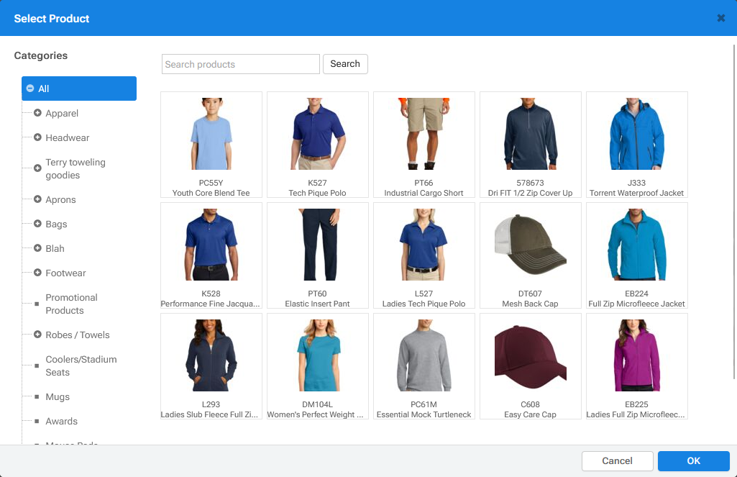The width and height of the screenshot is (737, 477).
Task: Select the Mugs category
Action: 58,396
